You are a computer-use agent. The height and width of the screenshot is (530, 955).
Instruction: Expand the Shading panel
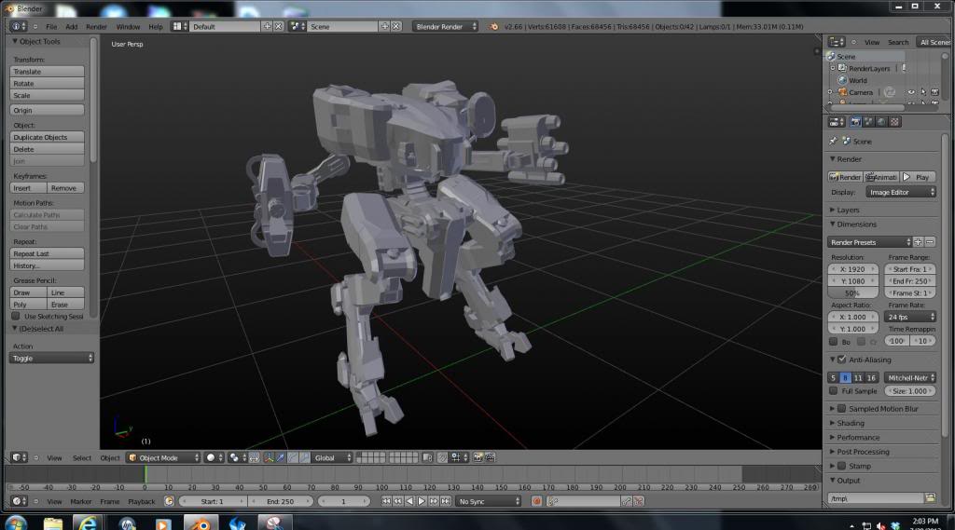coord(850,423)
